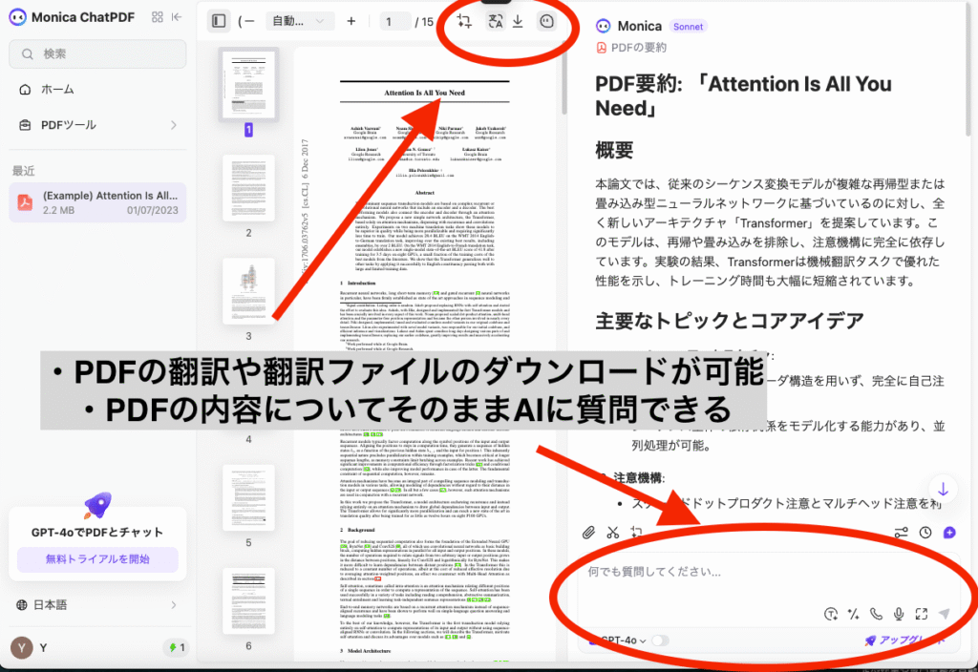This screenshot has height=672, width=978.
Task: Open the GPT-4o model dropdown
Action: (x=619, y=640)
